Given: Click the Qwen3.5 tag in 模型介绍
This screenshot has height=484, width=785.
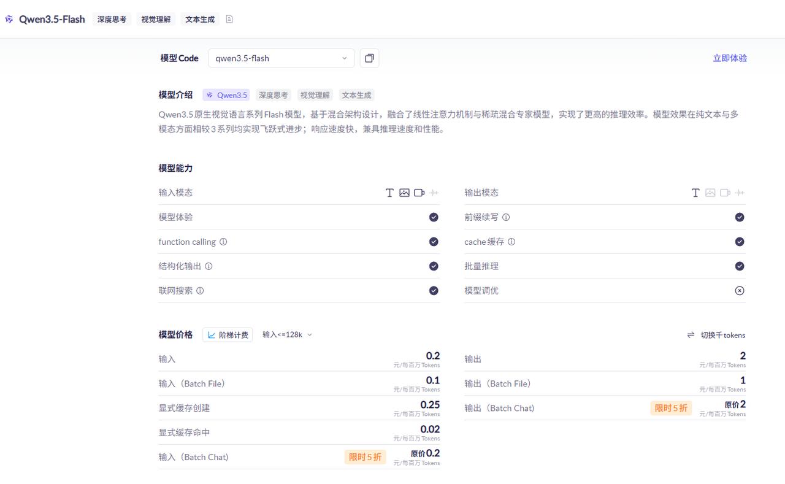Looking at the screenshot, I should 226,95.
